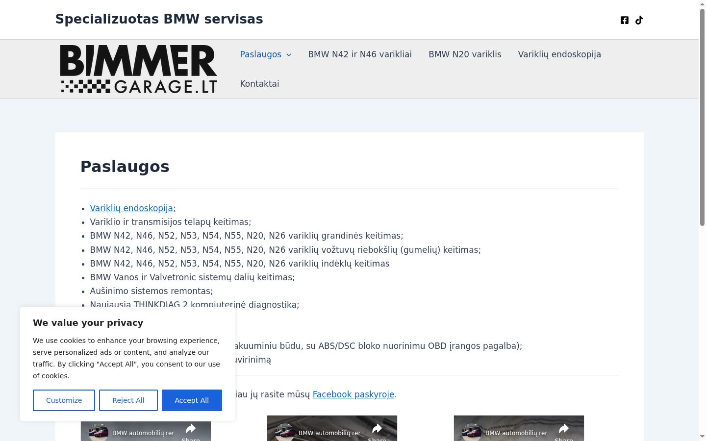Open the TikTok icon in header

coord(639,20)
